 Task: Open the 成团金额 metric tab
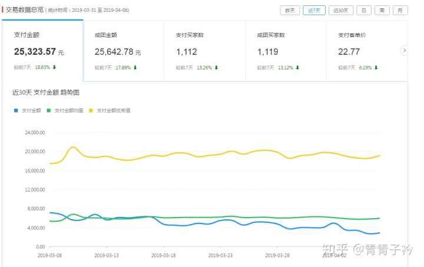124,51
